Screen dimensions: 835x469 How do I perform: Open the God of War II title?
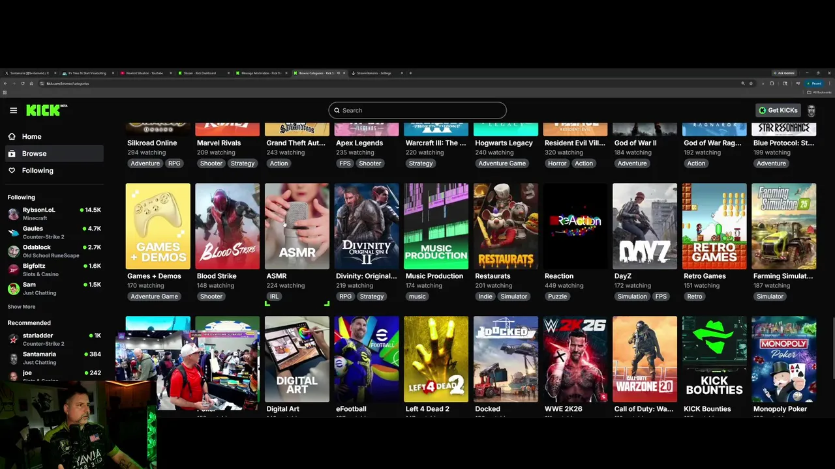[635, 143]
